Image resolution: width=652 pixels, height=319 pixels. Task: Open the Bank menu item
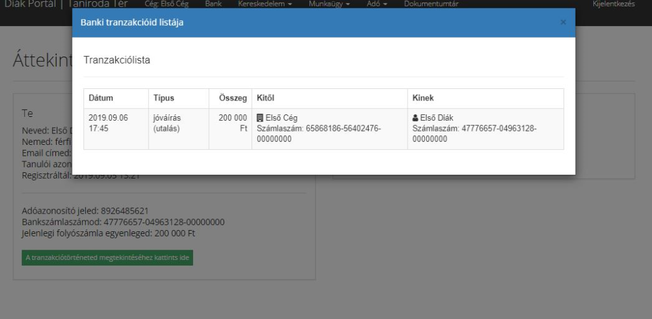click(213, 4)
